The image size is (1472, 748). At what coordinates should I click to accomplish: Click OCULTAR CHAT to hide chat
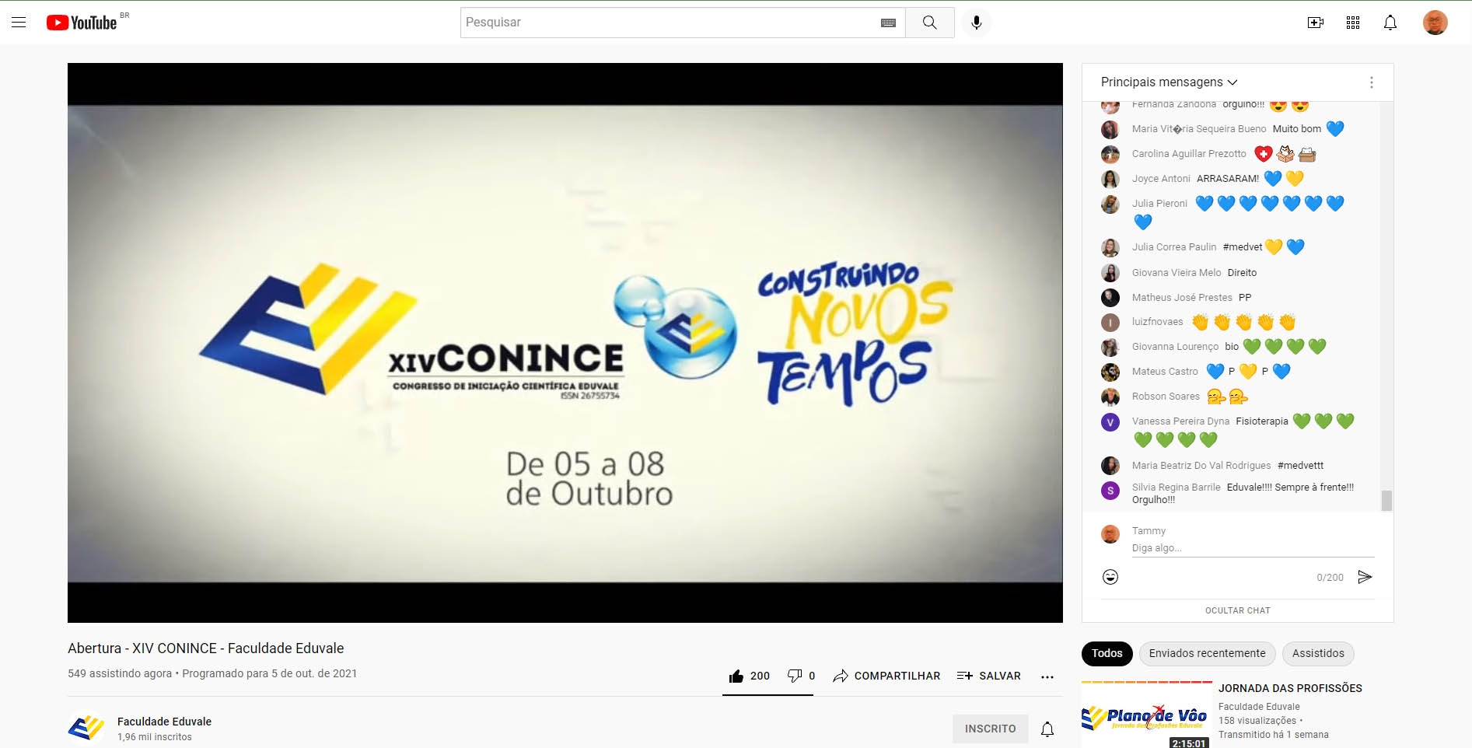click(x=1237, y=610)
